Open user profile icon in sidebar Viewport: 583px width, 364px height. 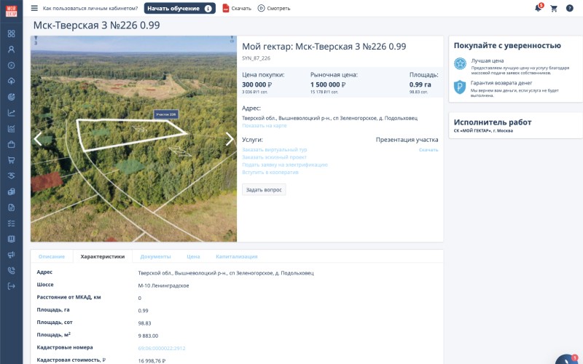pyautogui.click(x=11, y=50)
